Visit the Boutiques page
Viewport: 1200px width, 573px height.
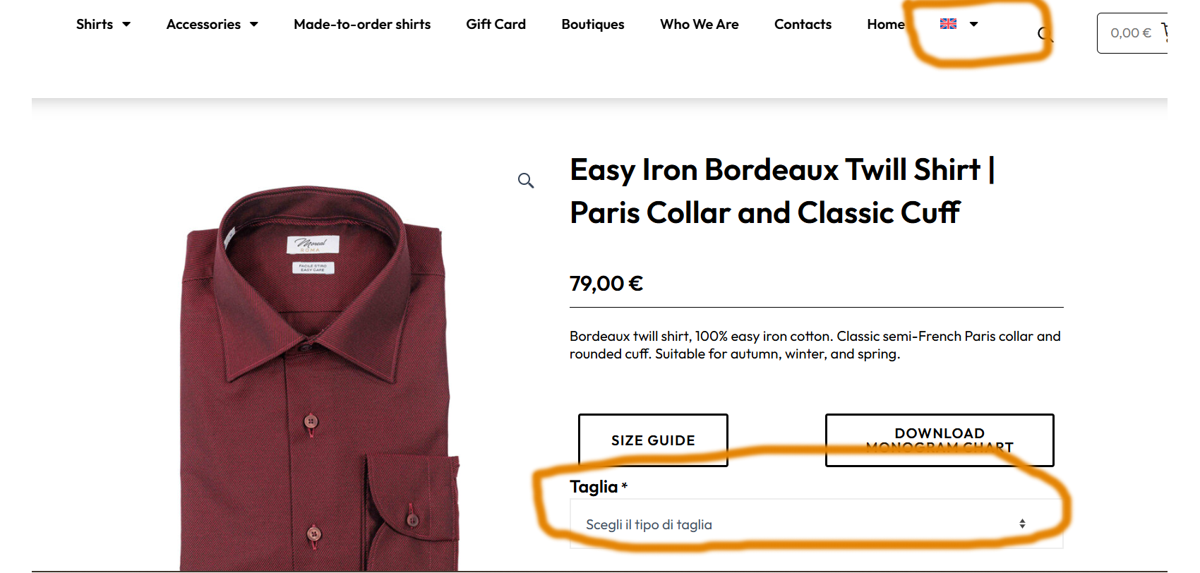pyautogui.click(x=593, y=24)
